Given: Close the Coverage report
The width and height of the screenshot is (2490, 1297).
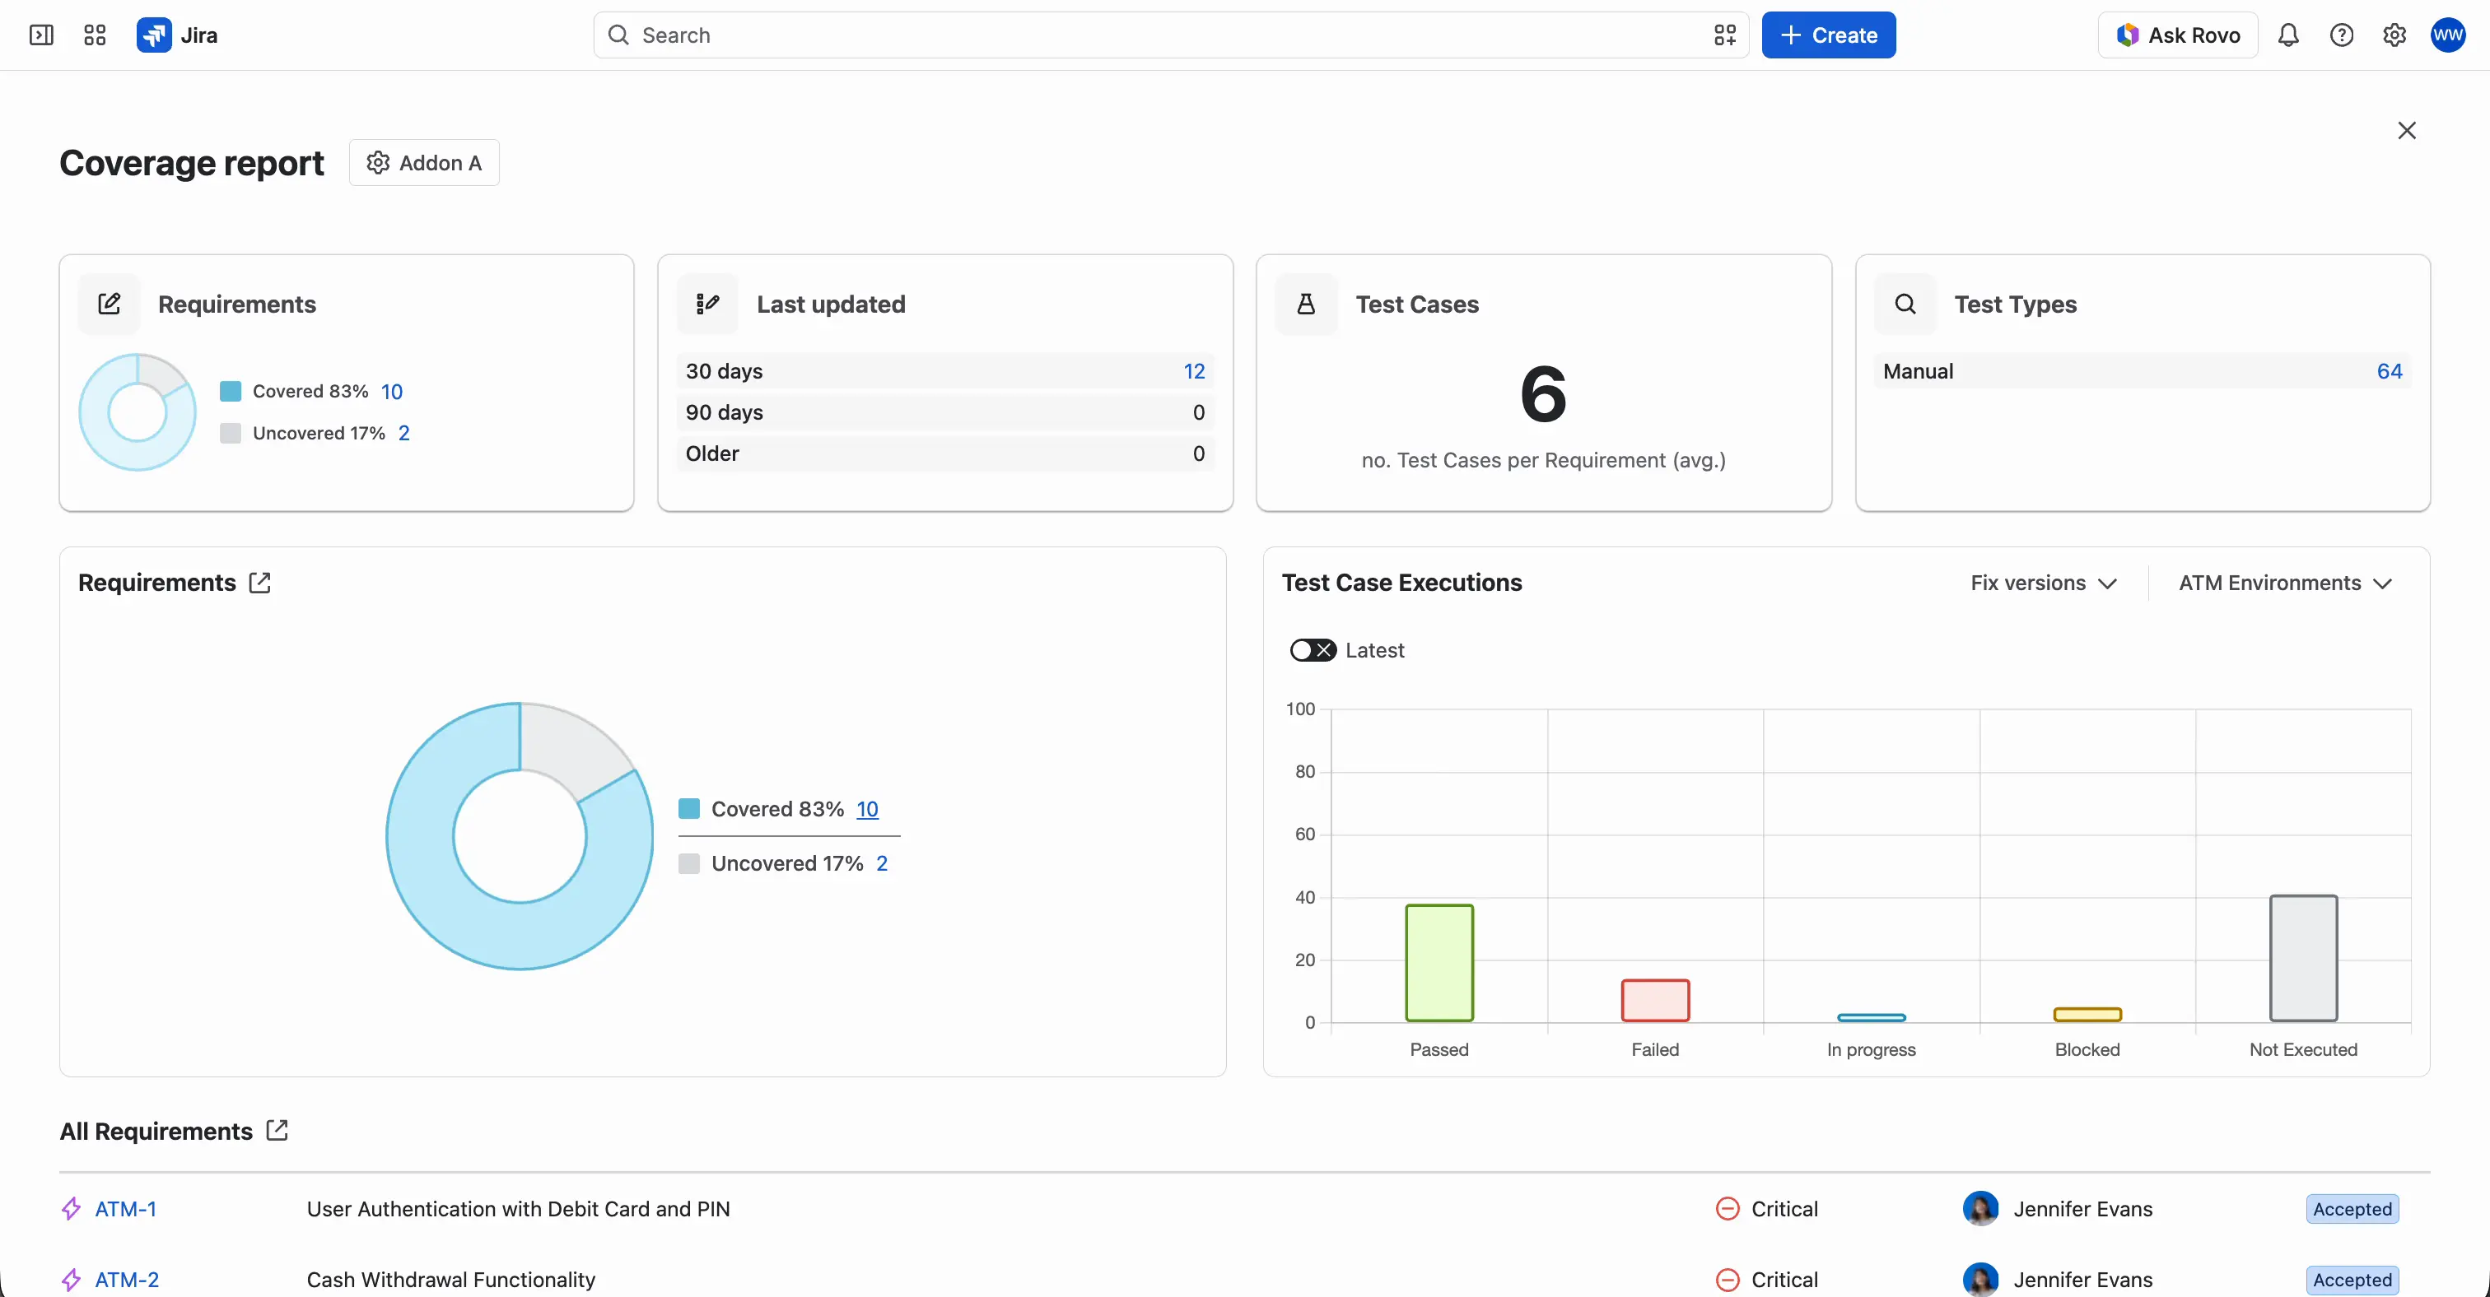Looking at the screenshot, I should click(2407, 130).
